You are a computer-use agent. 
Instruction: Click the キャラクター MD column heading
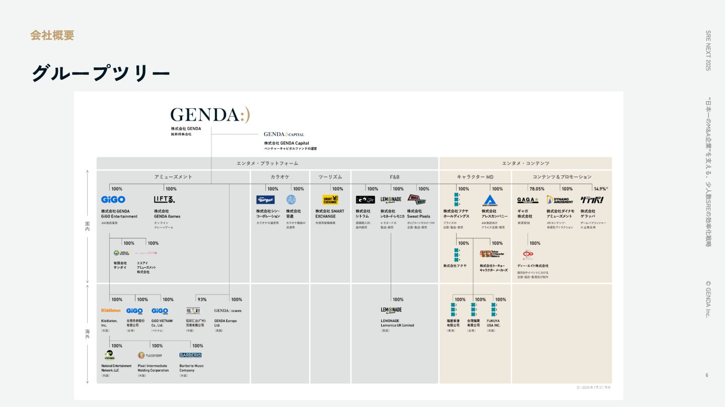tap(475, 177)
